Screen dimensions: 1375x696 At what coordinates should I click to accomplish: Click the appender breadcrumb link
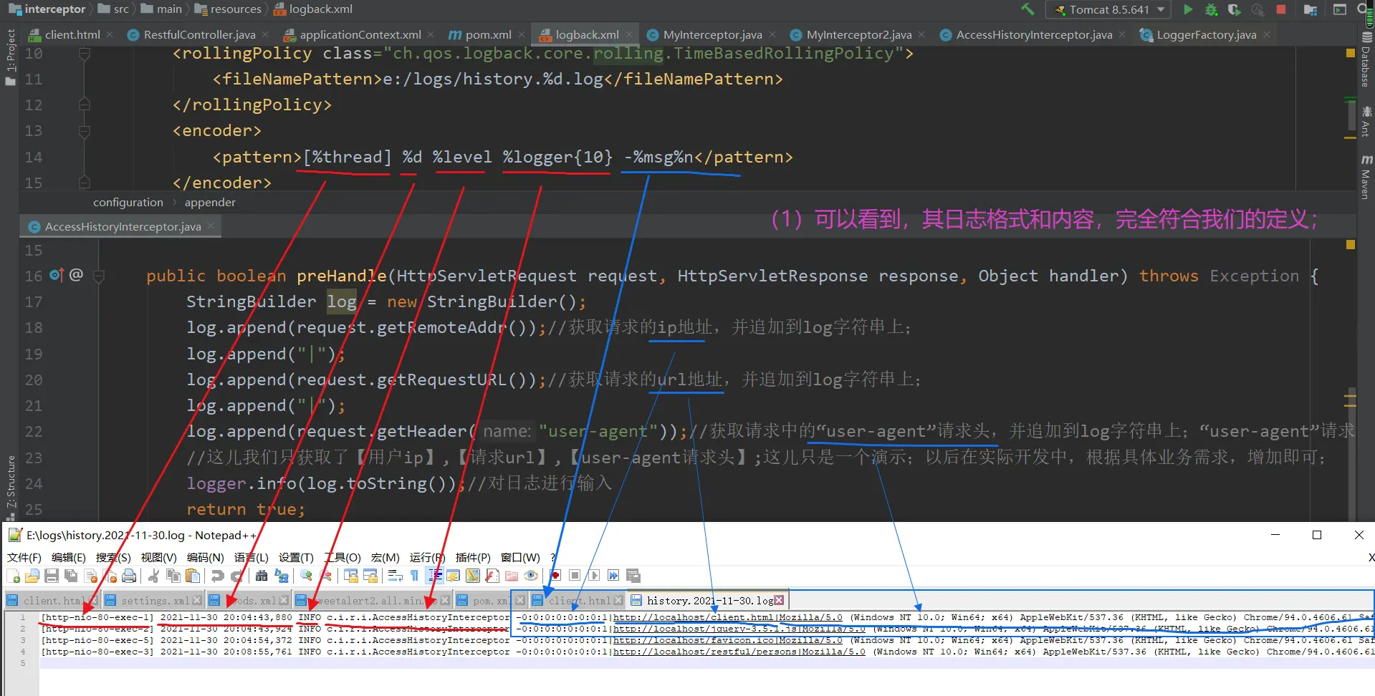point(209,203)
